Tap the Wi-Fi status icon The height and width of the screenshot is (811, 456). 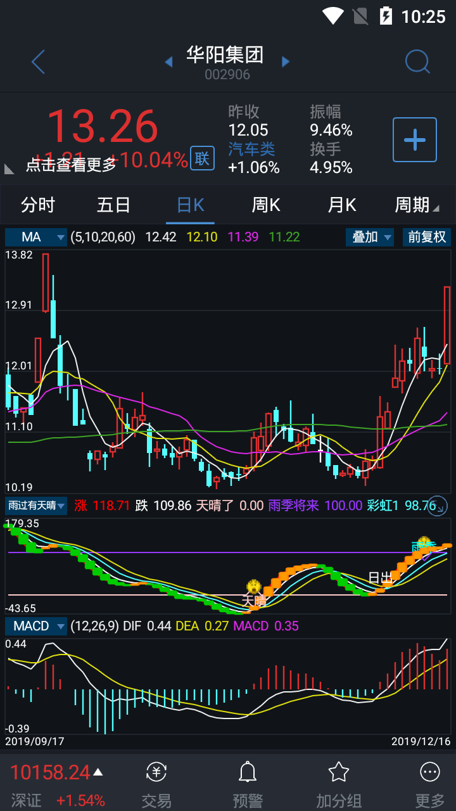tap(332, 16)
